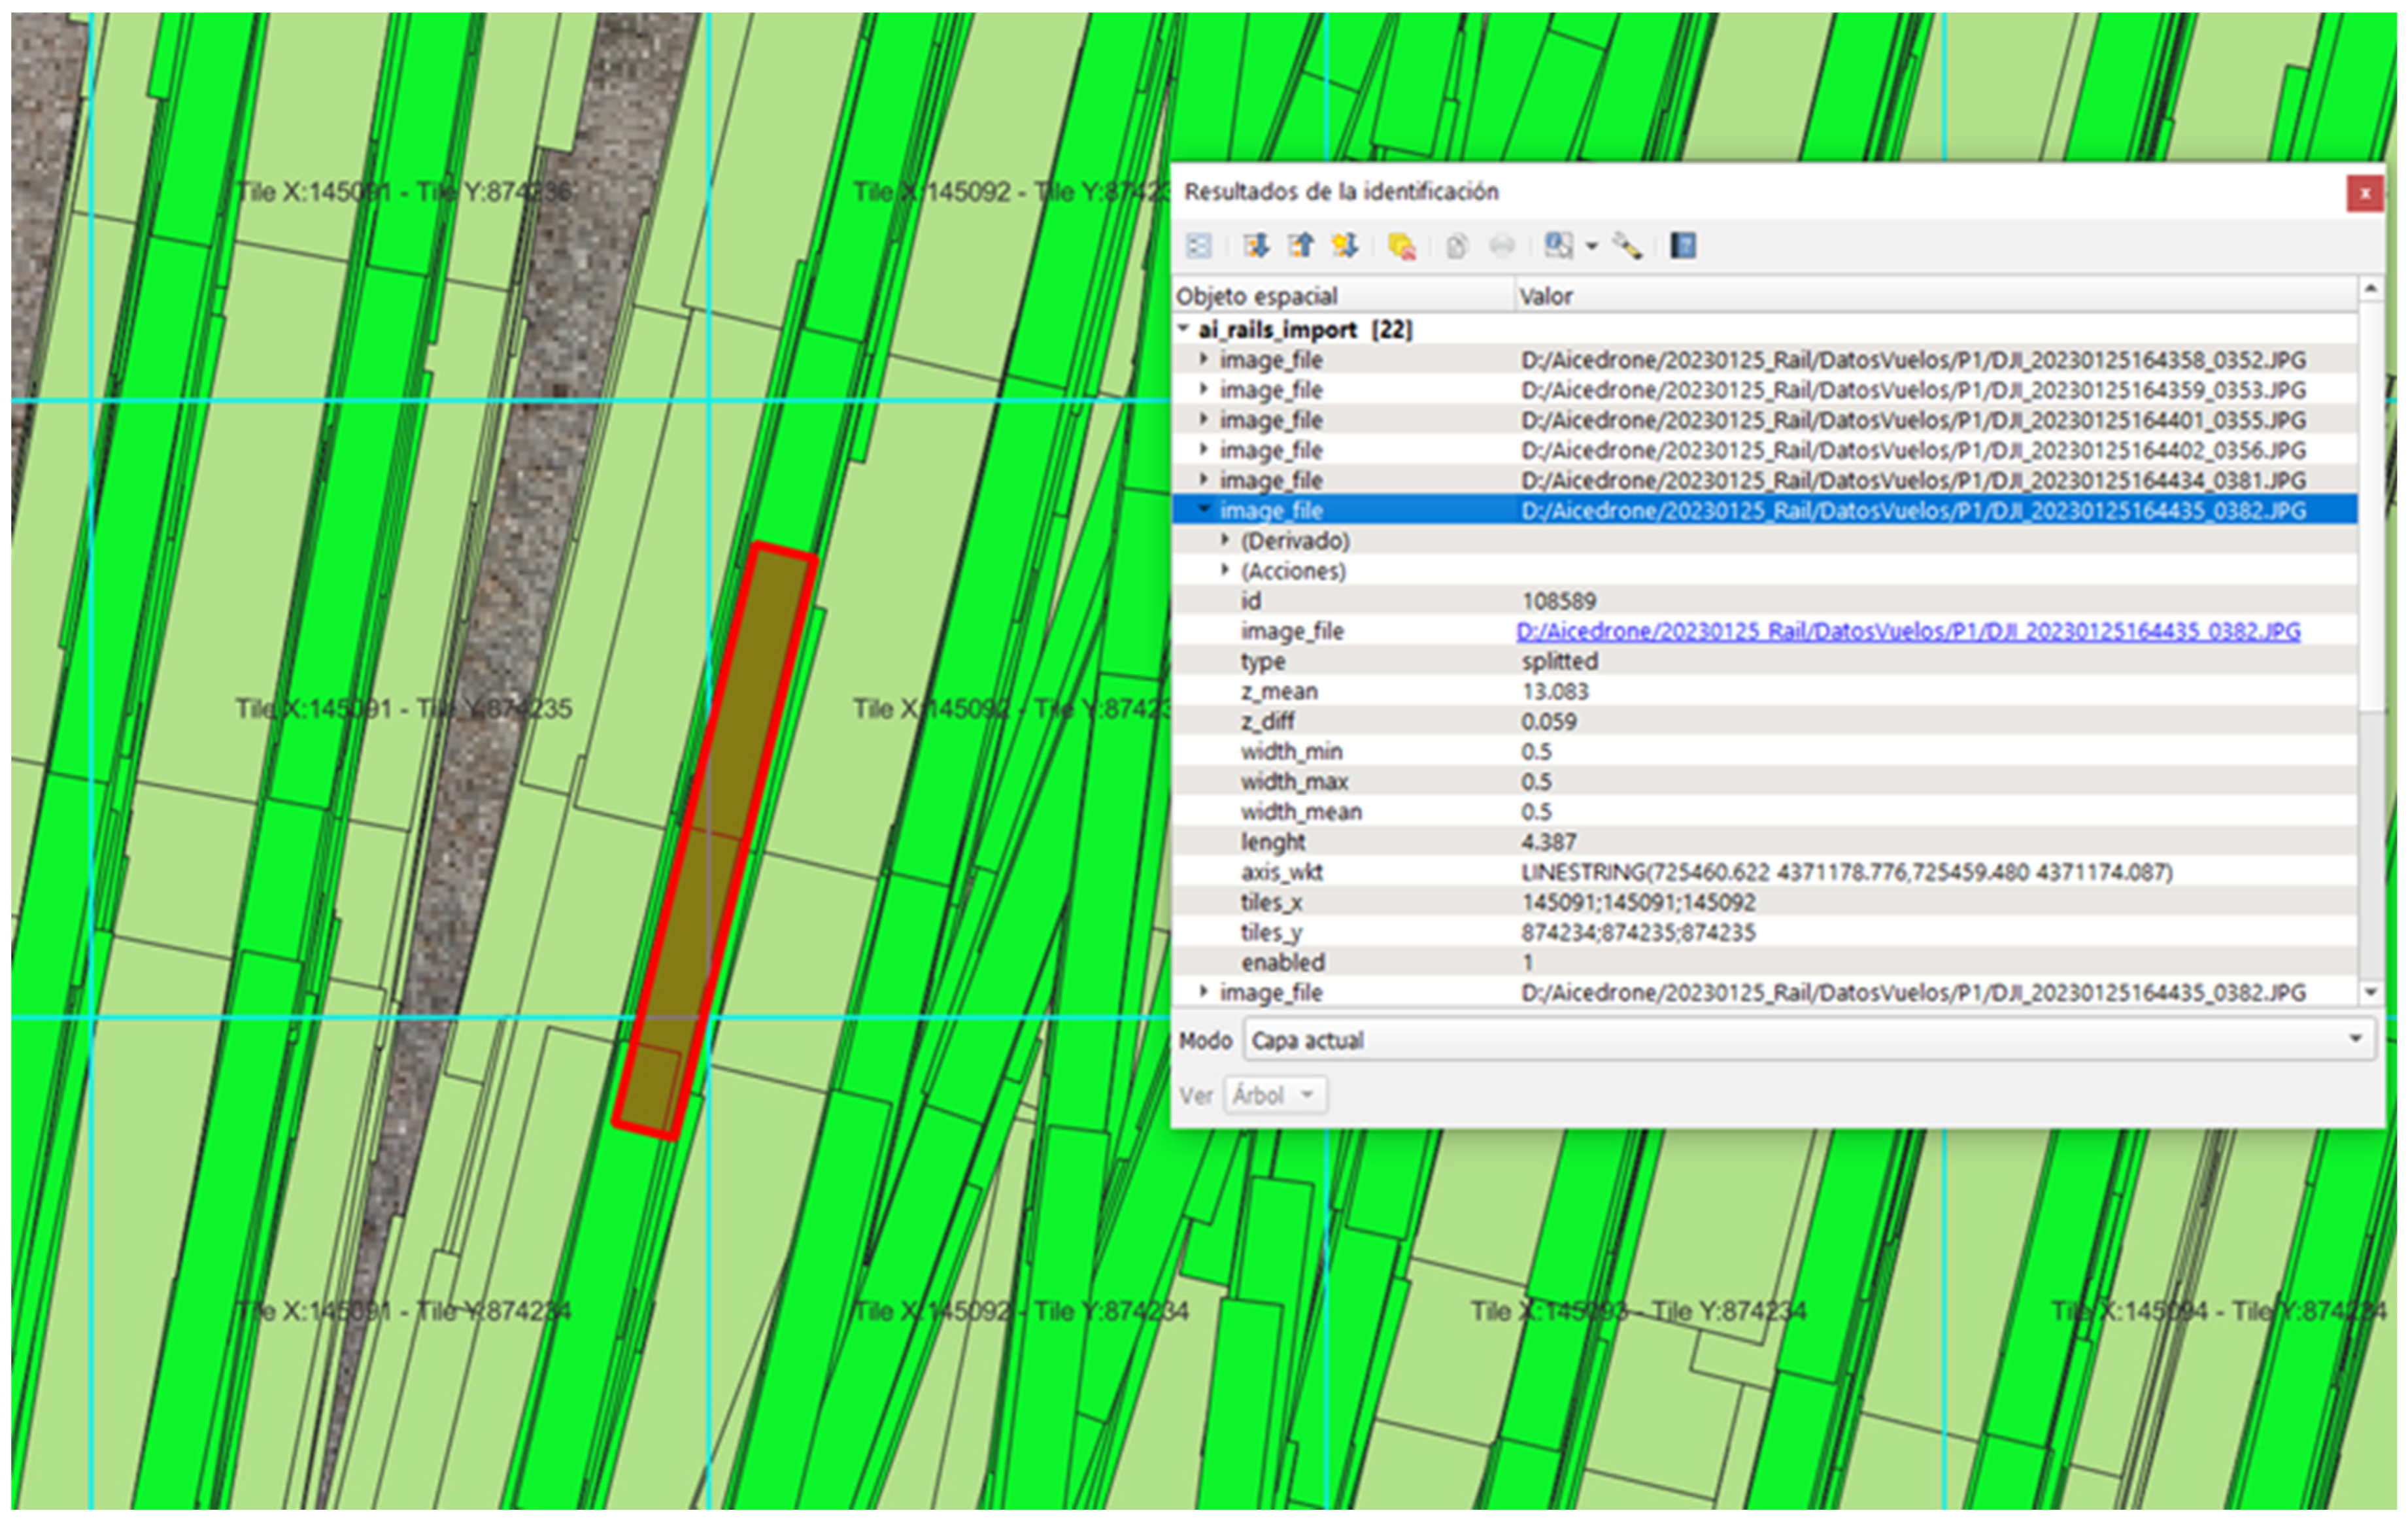
Task: Click the Print response icon
Action: pos(1501,246)
